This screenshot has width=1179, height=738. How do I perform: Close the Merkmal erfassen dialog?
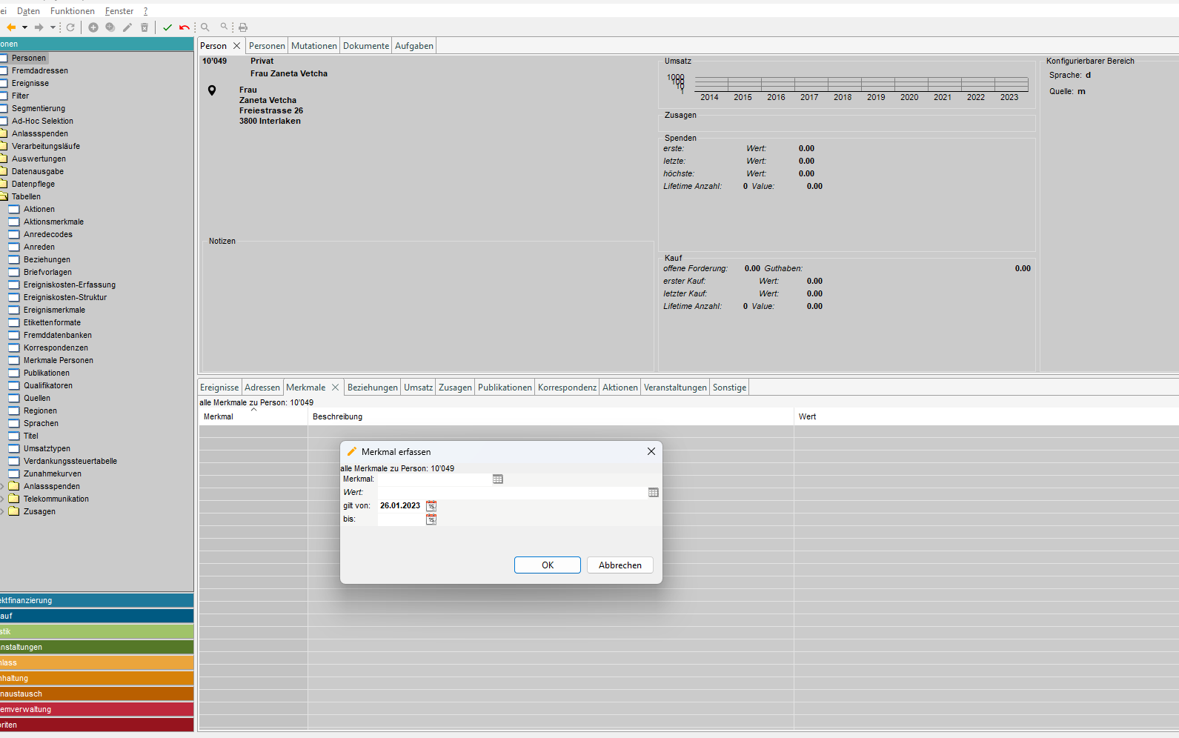click(x=651, y=451)
